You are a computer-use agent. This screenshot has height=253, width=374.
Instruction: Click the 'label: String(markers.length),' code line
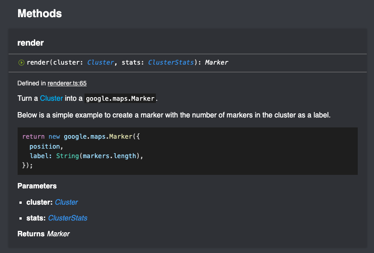point(86,156)
